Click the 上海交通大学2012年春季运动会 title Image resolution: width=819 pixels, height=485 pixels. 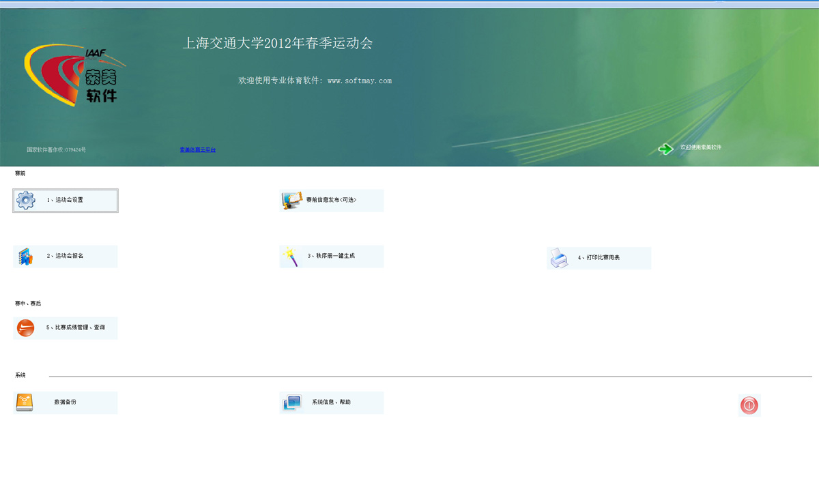click(x=278, y=43)
